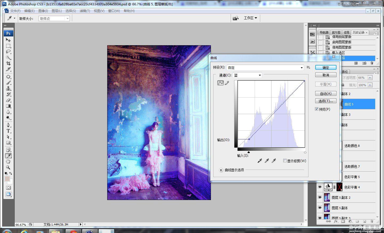Create new snapshot camera icon in History
The height and width of the screenshot is (233, 384).
[x=364, y=63]
